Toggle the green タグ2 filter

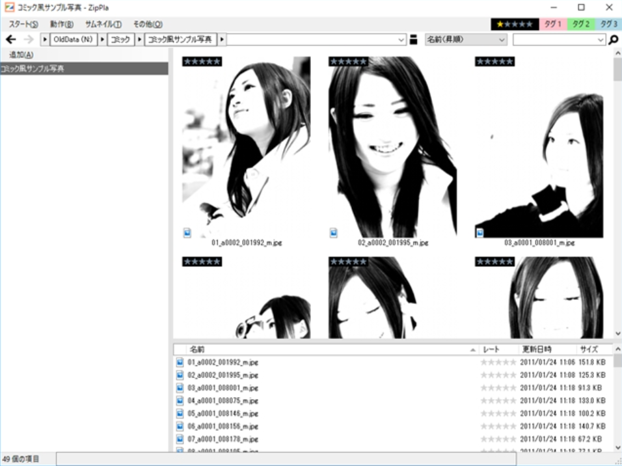581,24
